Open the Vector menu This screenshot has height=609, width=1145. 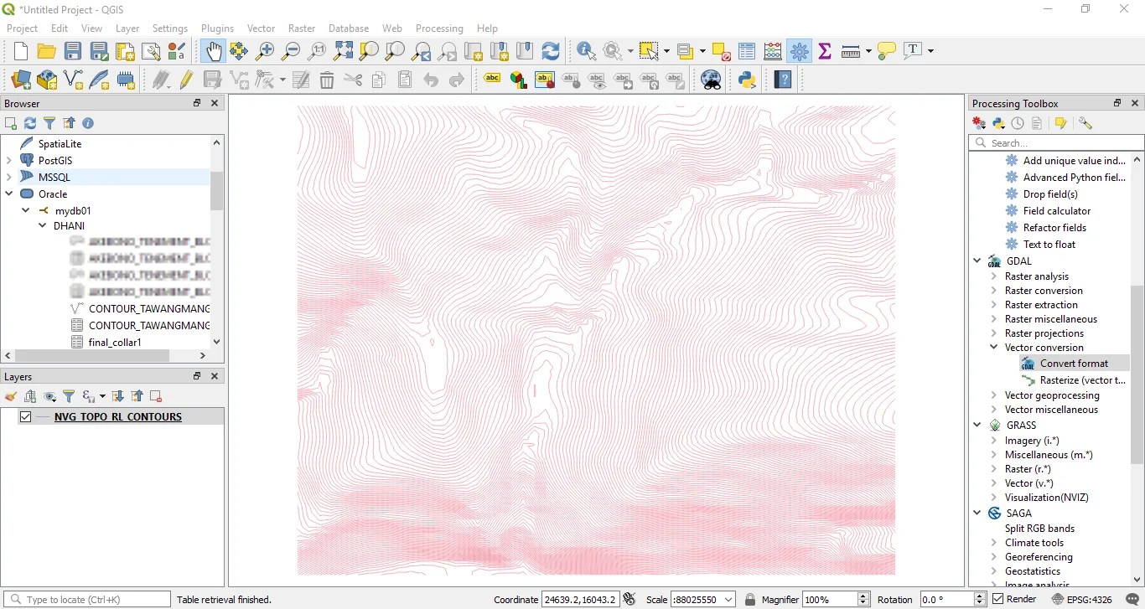[x=260, y=28]
